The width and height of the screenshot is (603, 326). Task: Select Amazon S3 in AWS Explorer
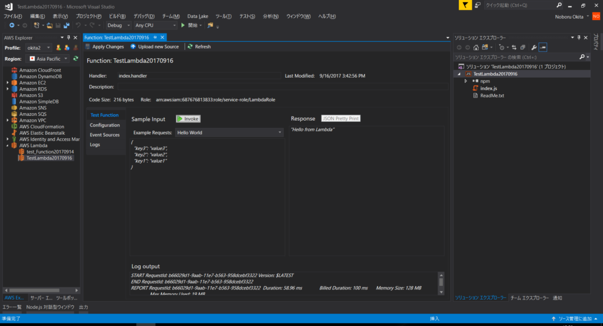(x=31, y=95)
